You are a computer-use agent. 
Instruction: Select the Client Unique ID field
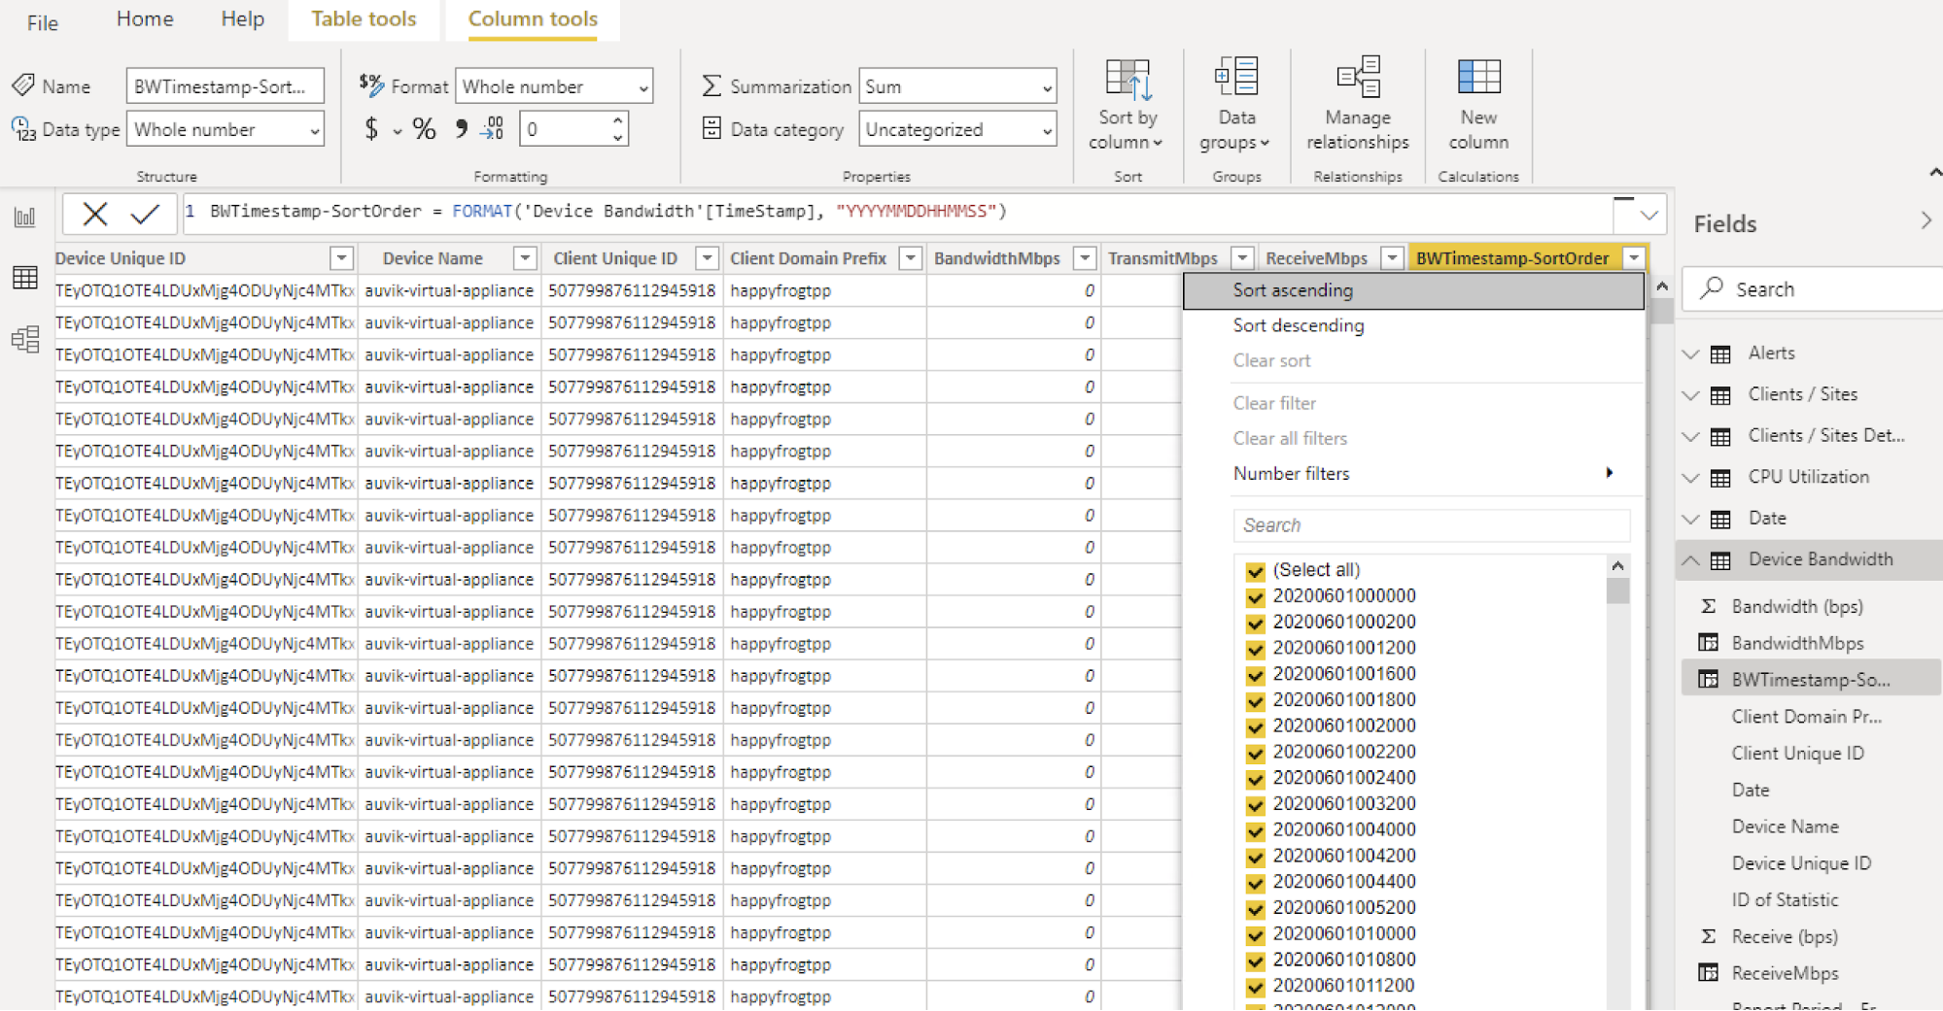click(1797, 753)
